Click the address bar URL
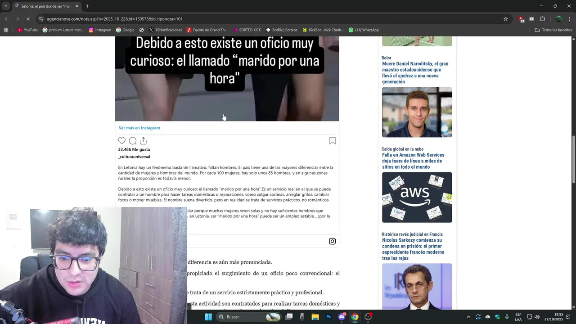576x324 pixels. tap(115, 19)
